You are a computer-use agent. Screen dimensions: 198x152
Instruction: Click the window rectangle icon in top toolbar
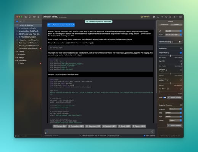(x=158, y=17)
